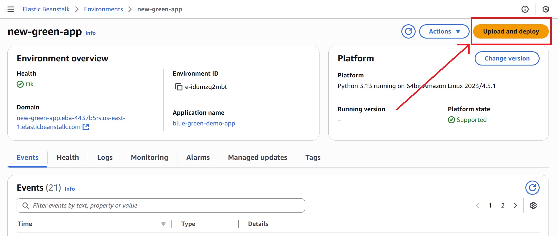Click the Upload and deploy button
Image resolution: width=558 pixels, height=236 pixels.
511,31
